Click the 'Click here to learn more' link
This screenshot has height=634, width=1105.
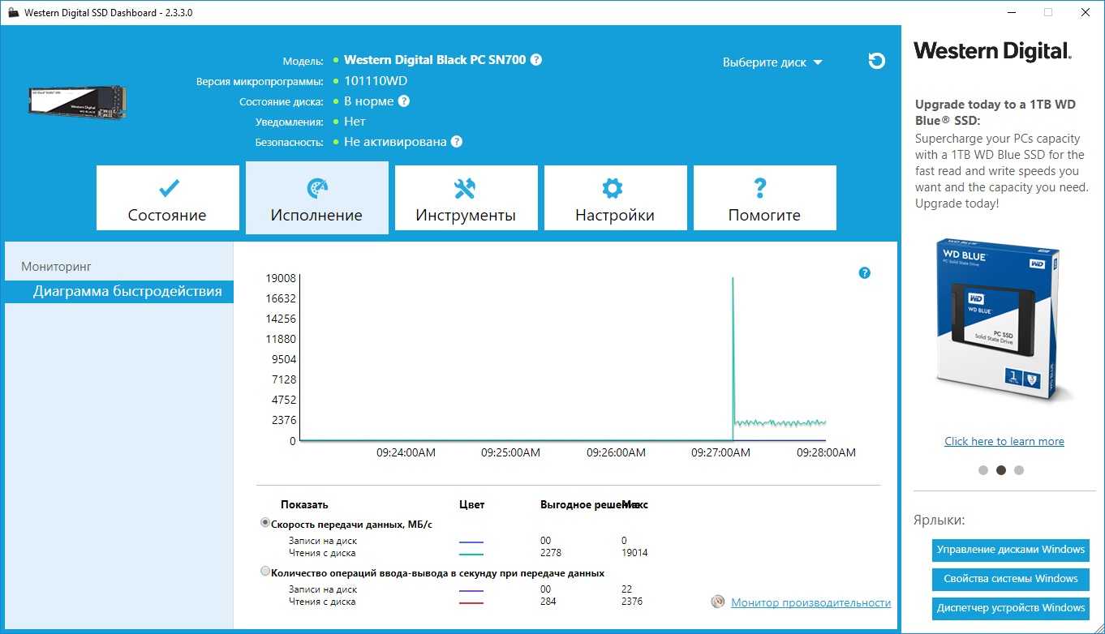[x=1004, y=441]
